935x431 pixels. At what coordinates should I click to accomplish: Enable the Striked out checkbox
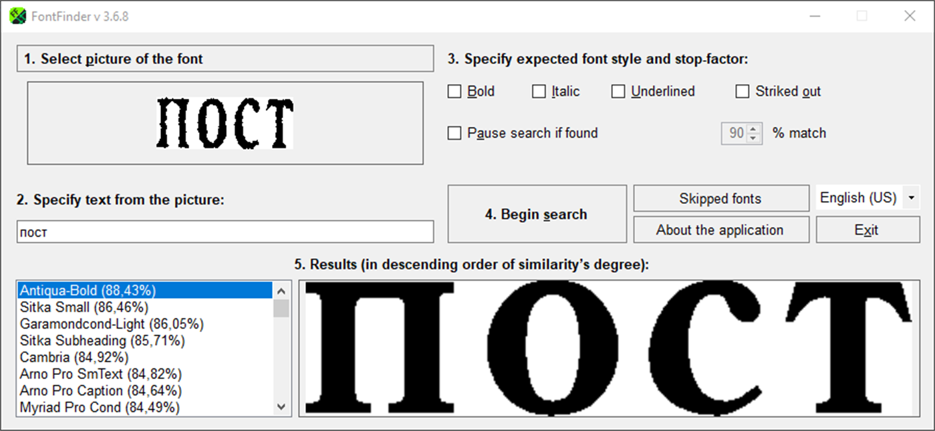click(x=742, y=91)
